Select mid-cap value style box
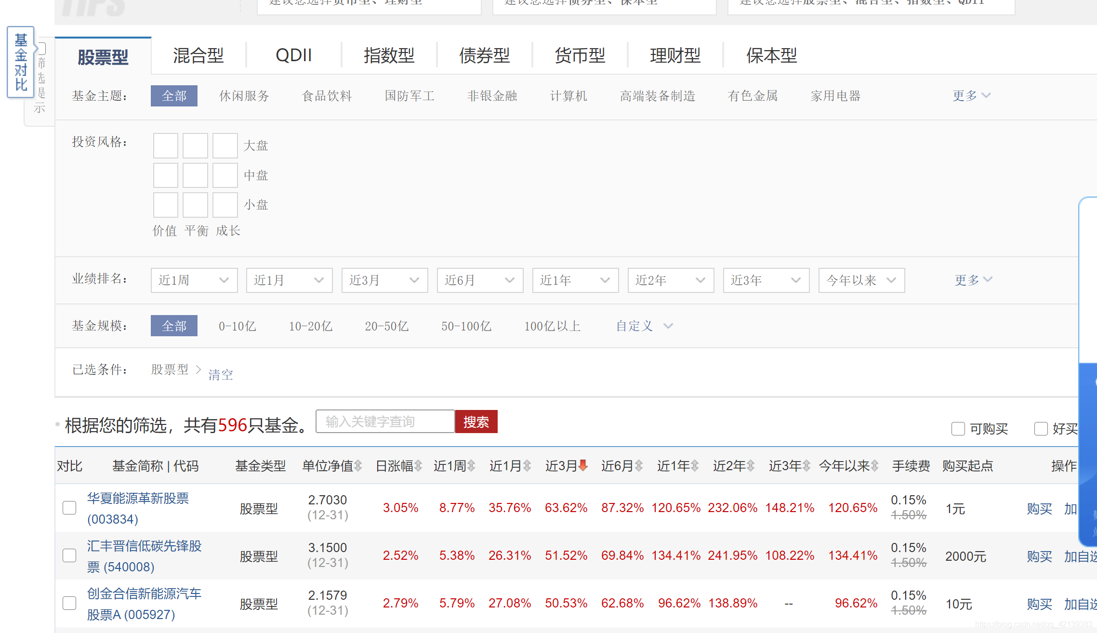Image resolution: width=1097 pixels, height=633 pixels. tap(166, 175)
